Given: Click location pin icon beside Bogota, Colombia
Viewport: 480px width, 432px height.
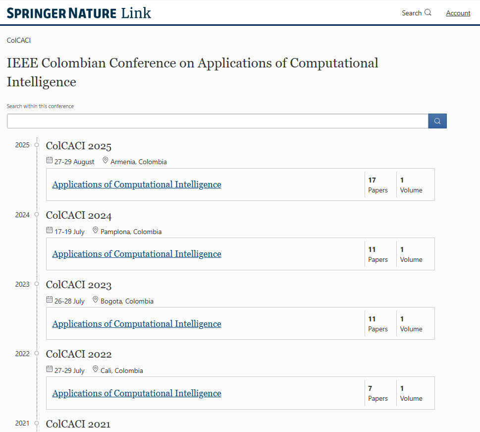Looking at the screenshot, I should click(95, 300).
